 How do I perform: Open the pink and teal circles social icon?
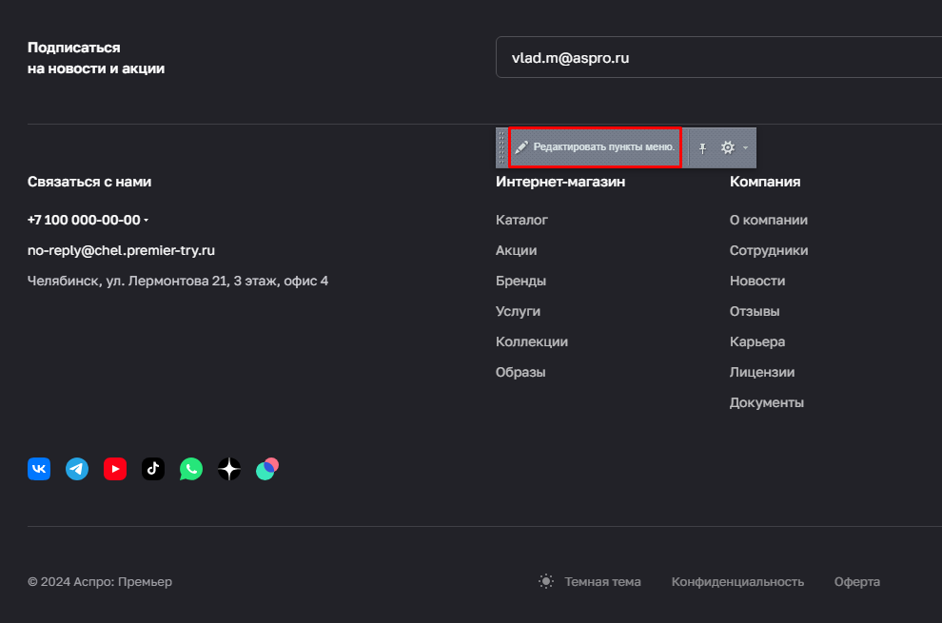(x=267, y=469)
